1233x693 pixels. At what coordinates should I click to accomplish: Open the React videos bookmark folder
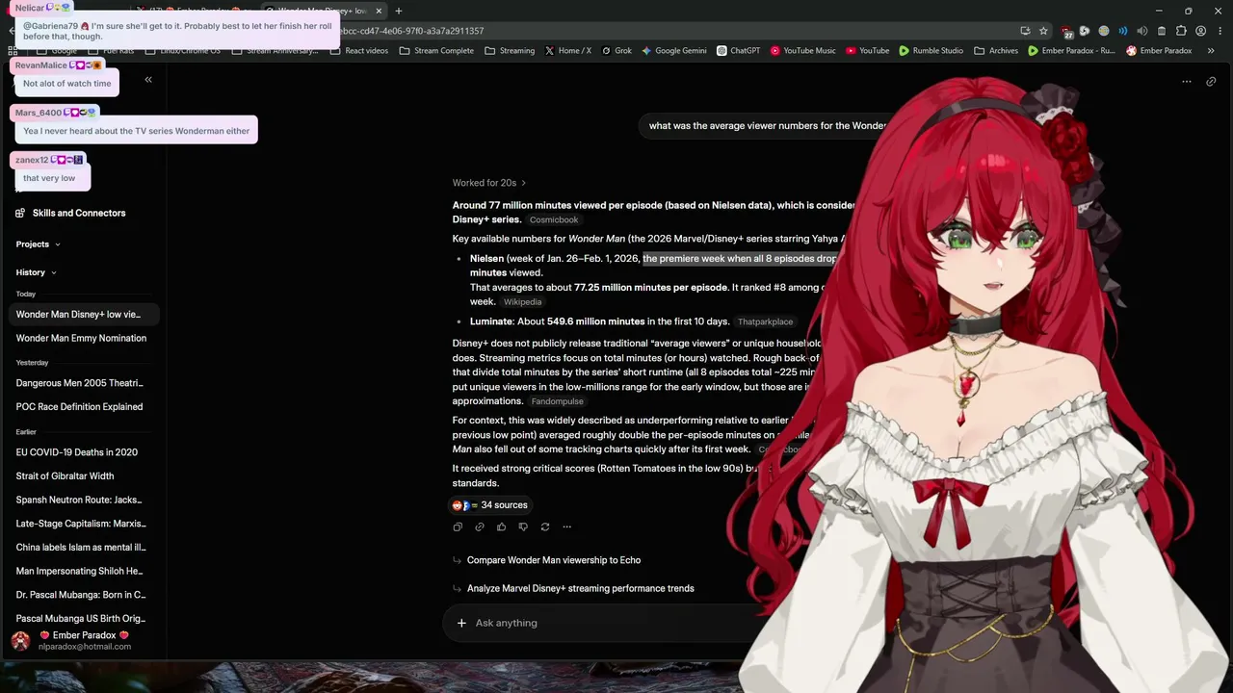359,50
